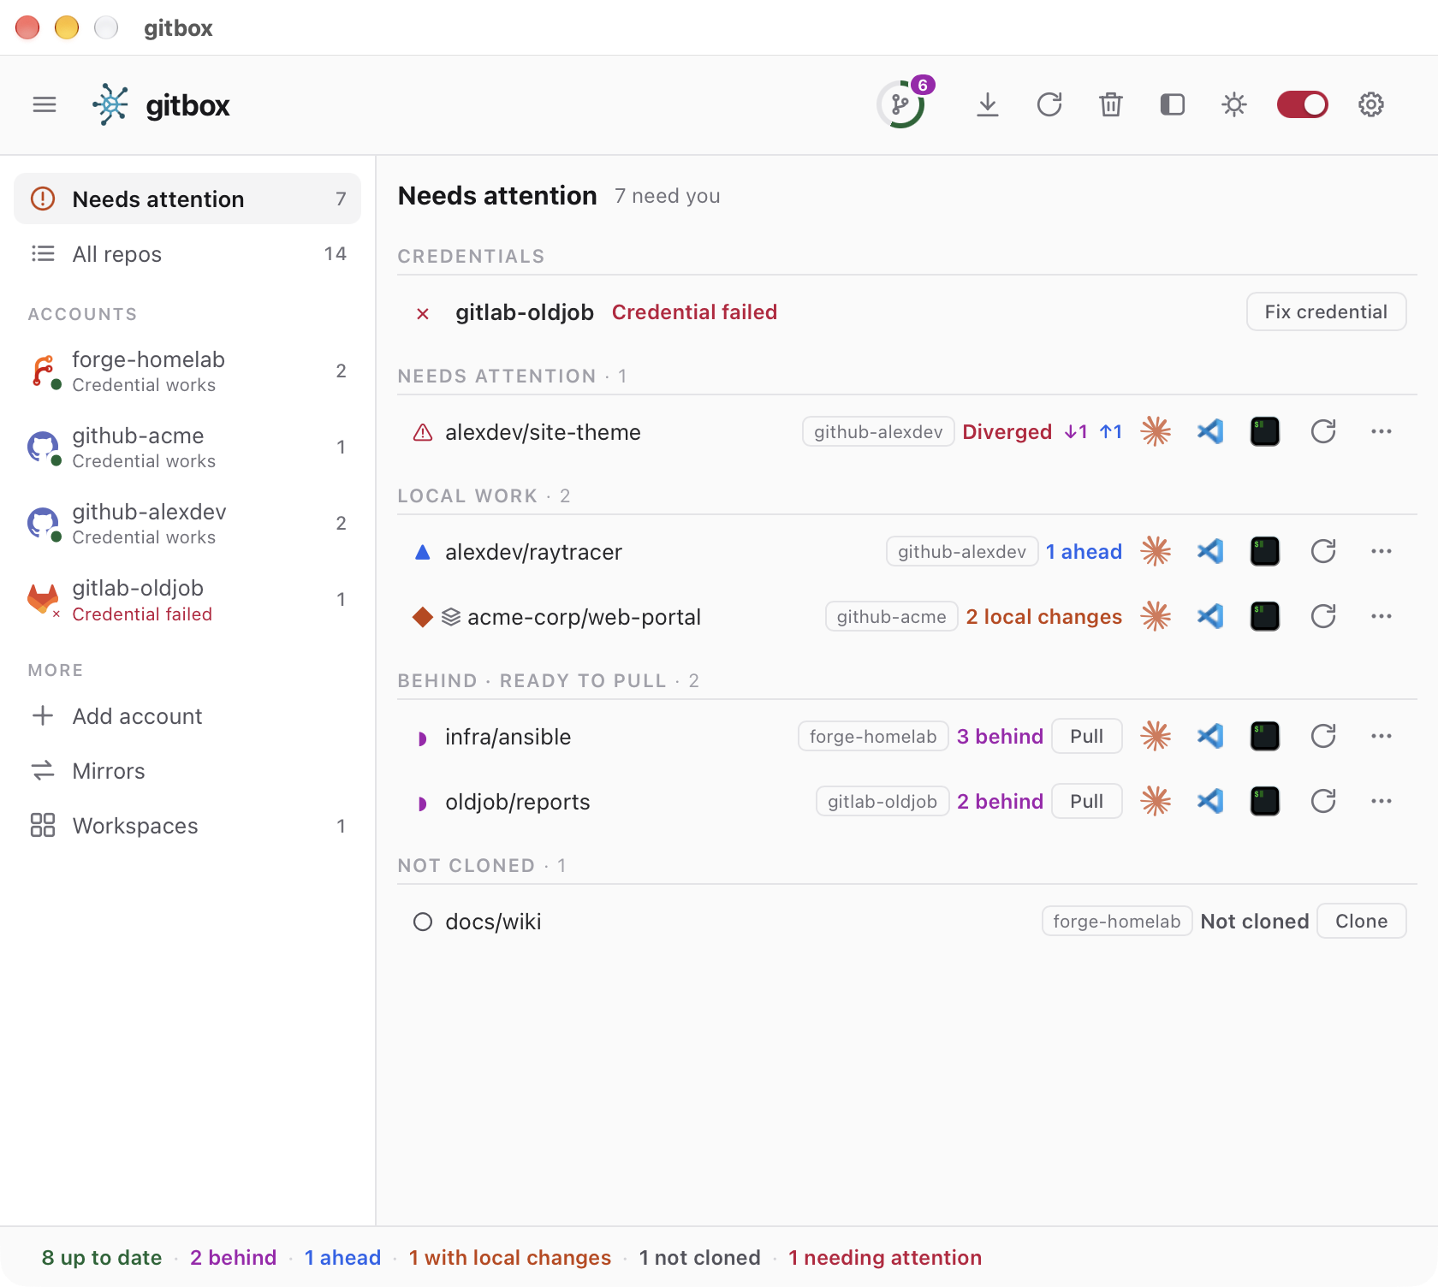
Task: Open terminal for alexdev/site-theme
Action: point(1265,431)
